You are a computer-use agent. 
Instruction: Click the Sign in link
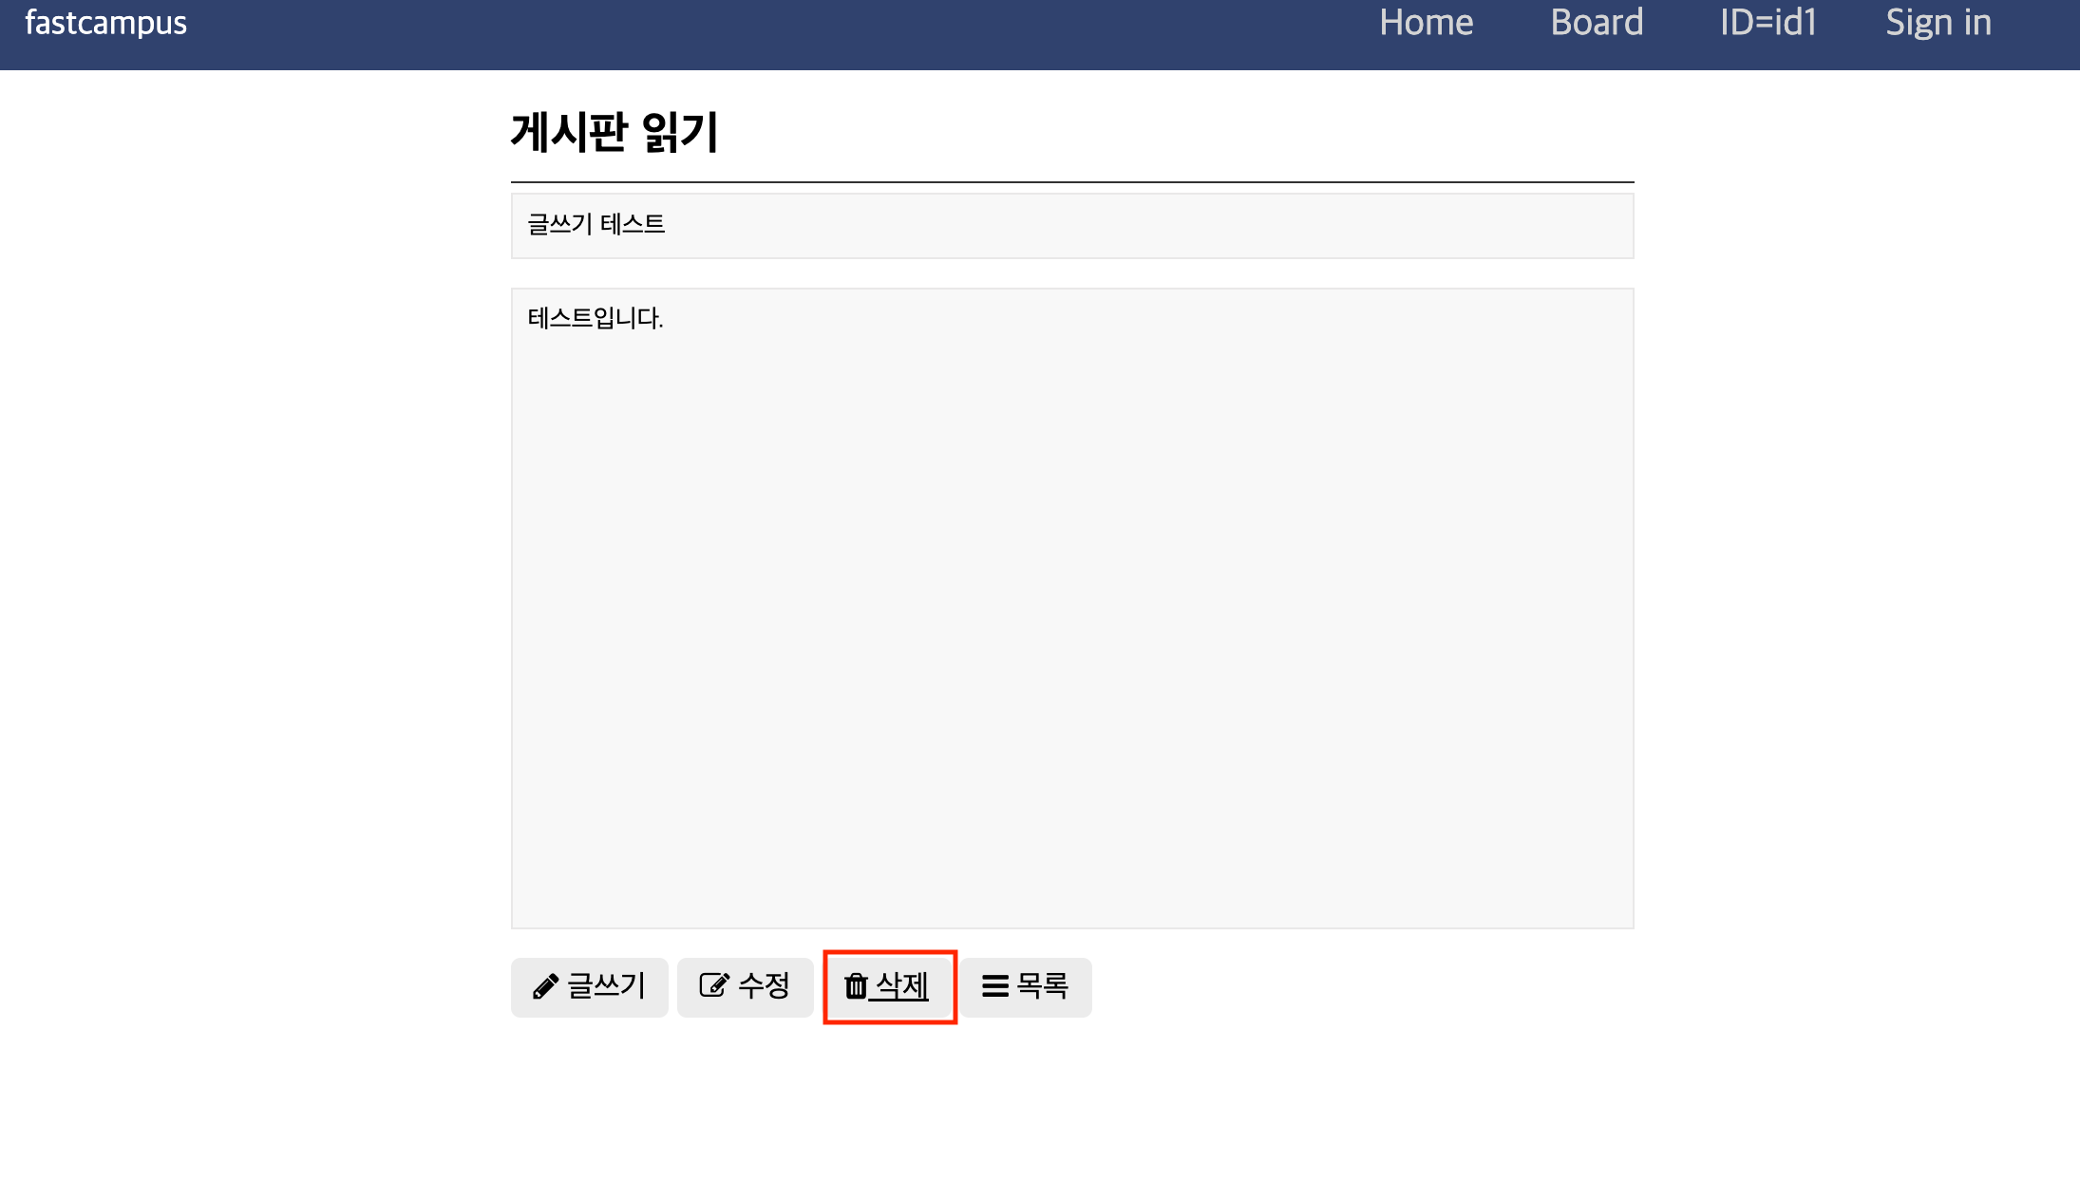1938,23
